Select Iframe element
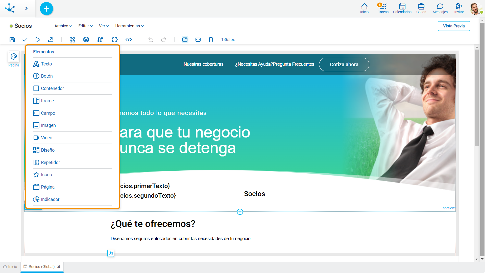 [x=72, y=101]
